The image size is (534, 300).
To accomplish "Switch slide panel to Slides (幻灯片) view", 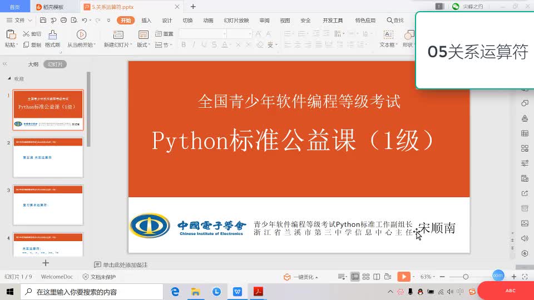I will (55, 64).
